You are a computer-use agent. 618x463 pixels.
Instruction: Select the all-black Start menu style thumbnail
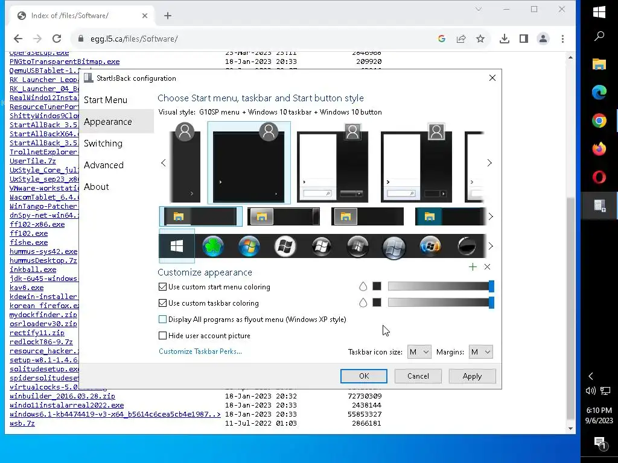(x=249, y=163)
